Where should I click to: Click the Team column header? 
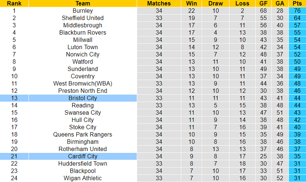(x=83, y=4)
